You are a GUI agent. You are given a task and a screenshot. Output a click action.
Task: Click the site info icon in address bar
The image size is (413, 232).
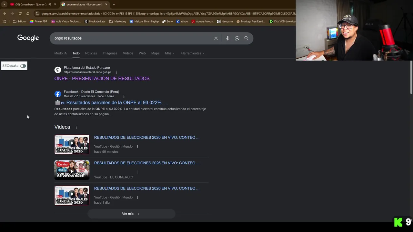tap(37, 14)
